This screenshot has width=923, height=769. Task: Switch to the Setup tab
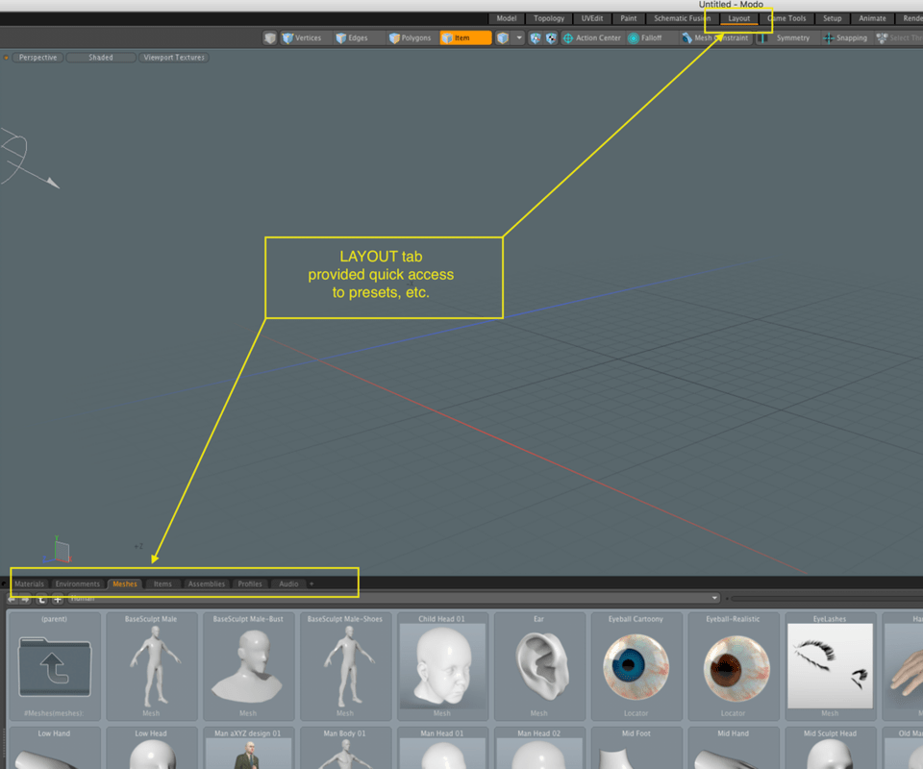tap(832, 18)
